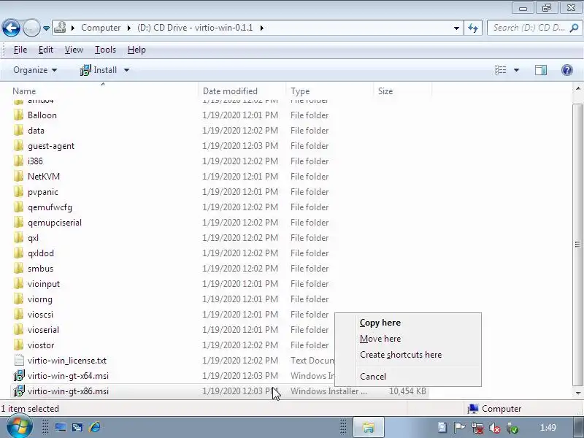Select the qxl folder icon

pyautogui.click(x=18, y=238)
